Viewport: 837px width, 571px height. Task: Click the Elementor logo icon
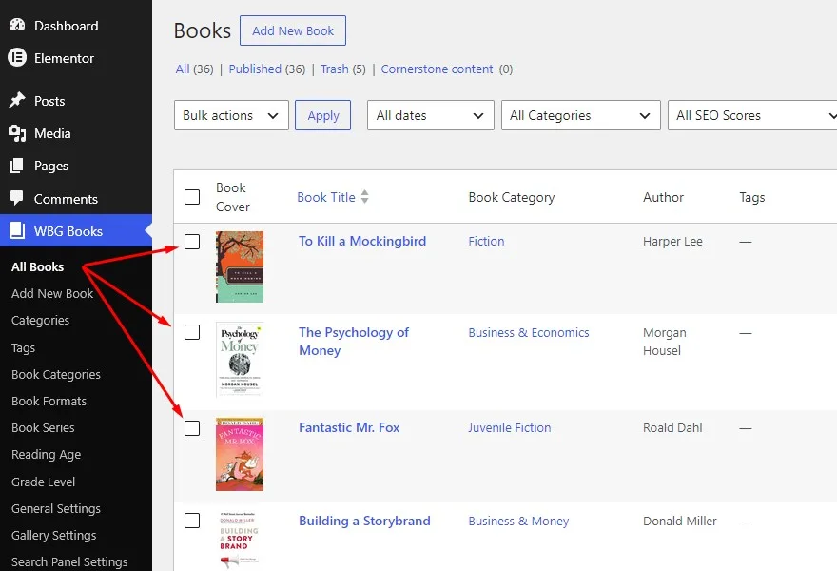(x=17, y=57)
